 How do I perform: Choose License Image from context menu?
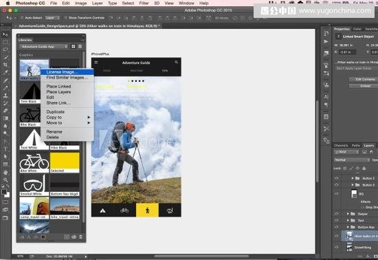point(67,72)
